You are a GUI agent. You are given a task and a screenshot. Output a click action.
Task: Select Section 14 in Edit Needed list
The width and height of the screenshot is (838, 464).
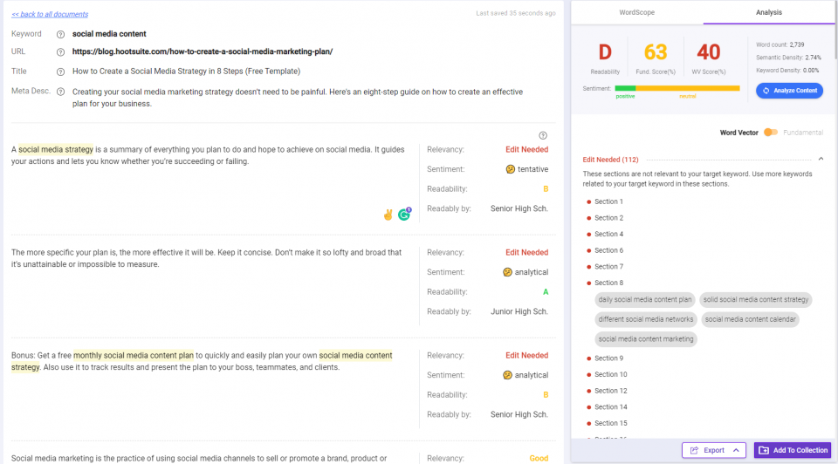[611, 406]
